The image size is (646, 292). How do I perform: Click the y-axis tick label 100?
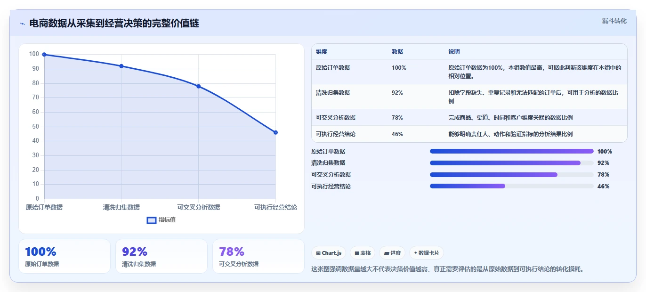tap(34, 54)
